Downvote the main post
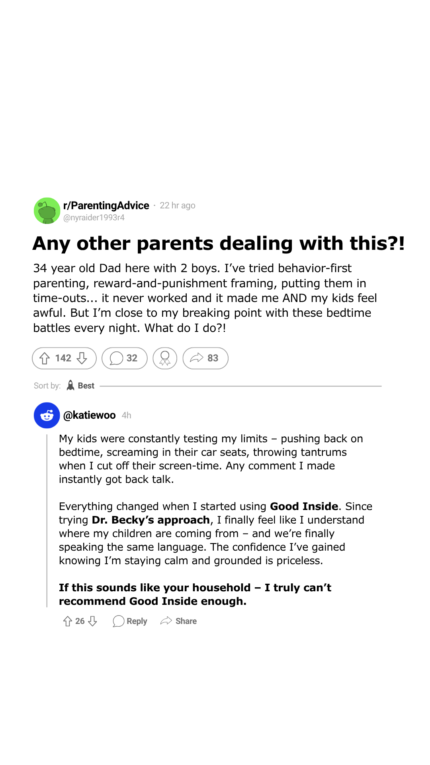The image size is (430, 765). pyautogui.click(x=82, y=358)
